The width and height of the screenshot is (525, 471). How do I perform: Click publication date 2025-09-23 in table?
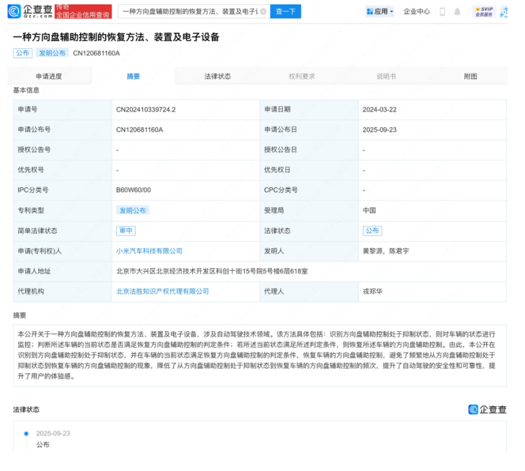(380, 130)
